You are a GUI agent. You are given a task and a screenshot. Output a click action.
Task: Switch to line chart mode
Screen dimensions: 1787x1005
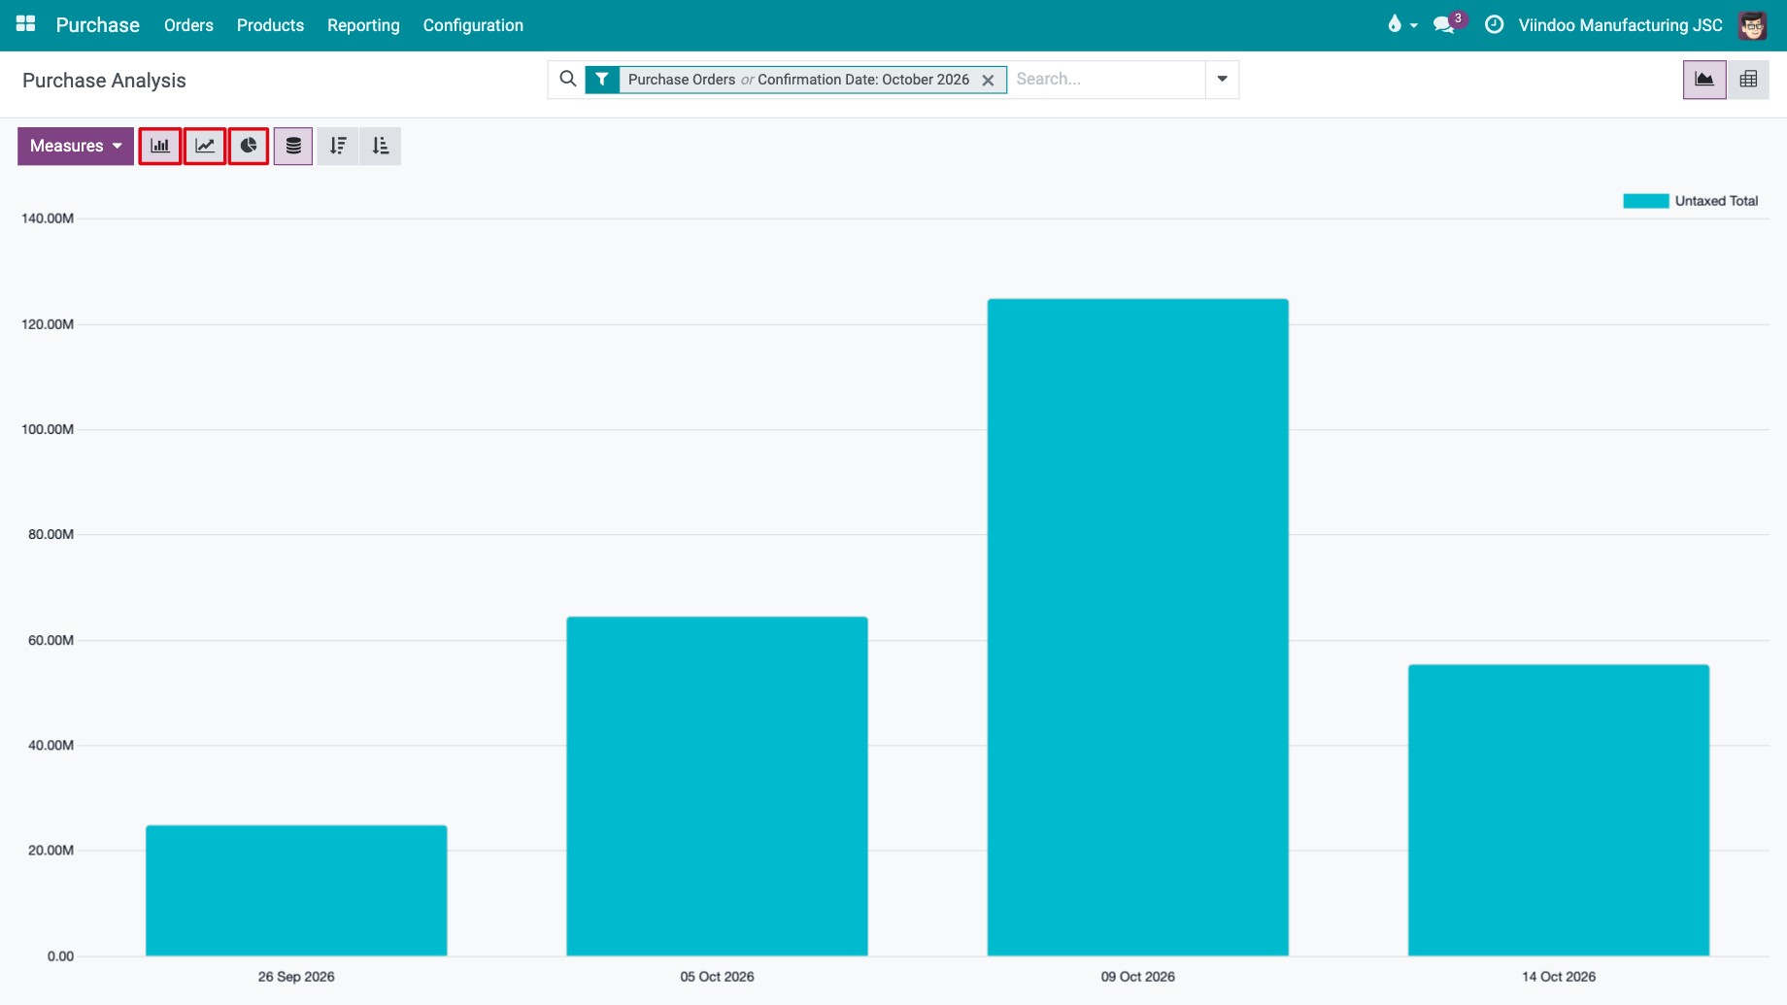[x=205, y=146]
